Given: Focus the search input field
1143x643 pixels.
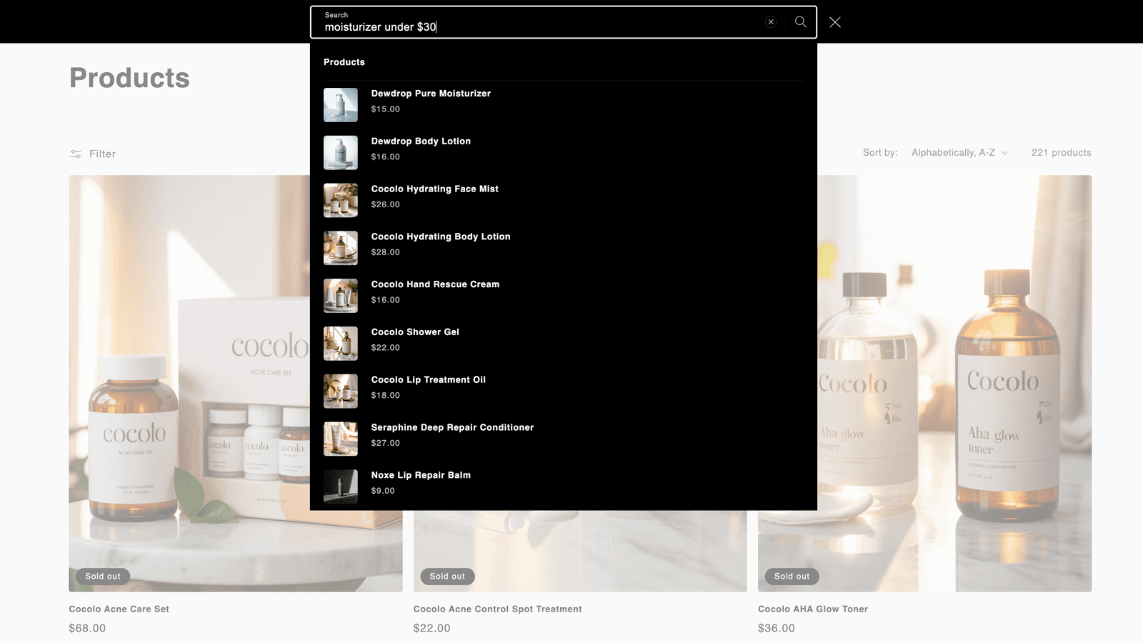Looking at the screenshot, I should click(x=536, y=22).
